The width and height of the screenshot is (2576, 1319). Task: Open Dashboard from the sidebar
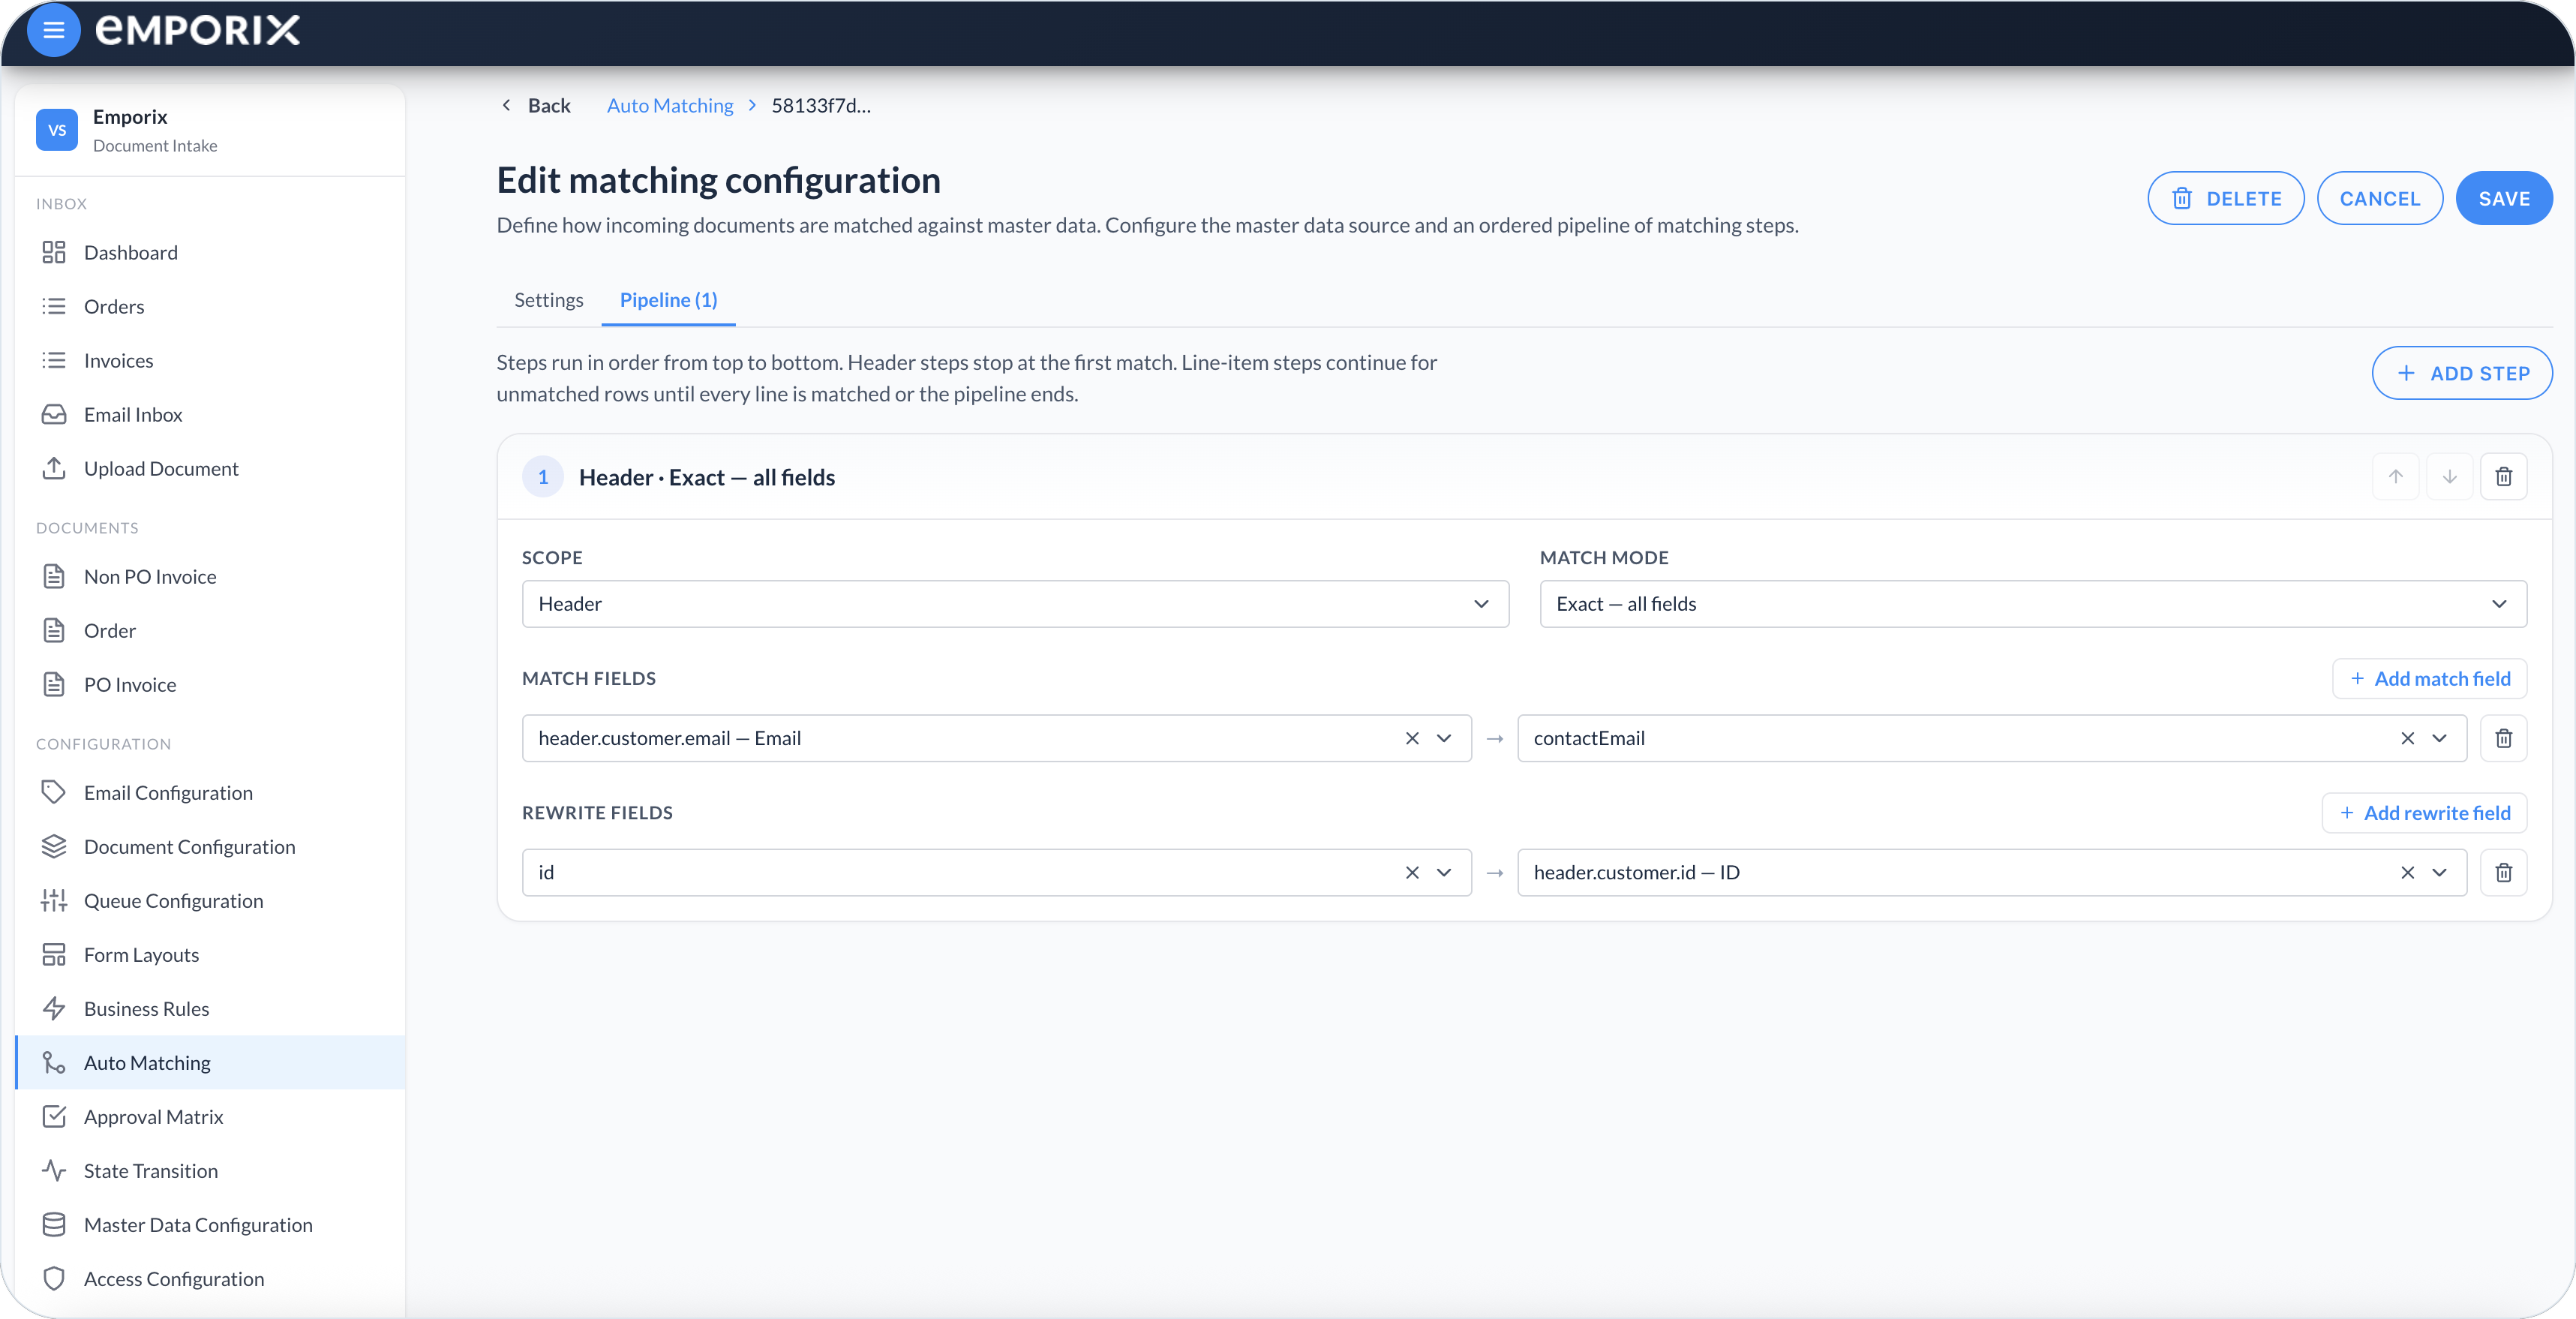point(210,252)
